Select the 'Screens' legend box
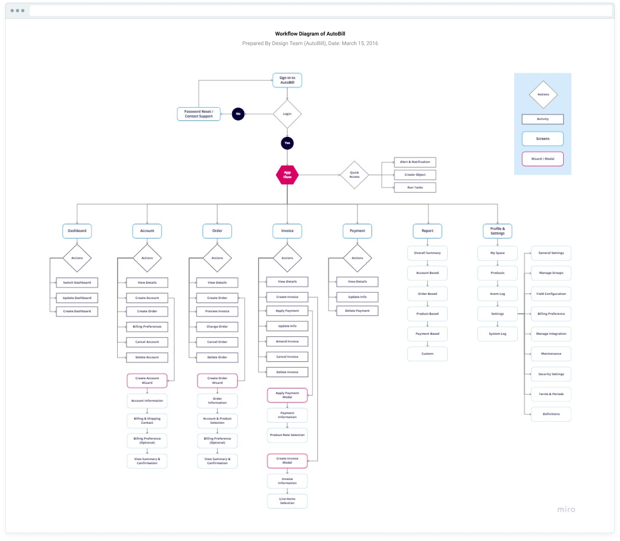 point(543,139)
